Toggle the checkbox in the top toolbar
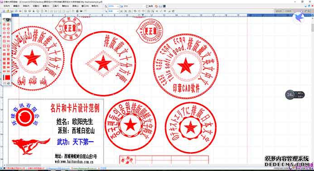The image size is (314, 171). tap(147, 6)
